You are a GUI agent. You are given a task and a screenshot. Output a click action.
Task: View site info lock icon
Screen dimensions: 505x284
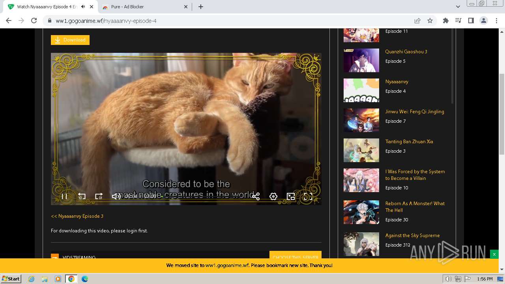[50, 21]
